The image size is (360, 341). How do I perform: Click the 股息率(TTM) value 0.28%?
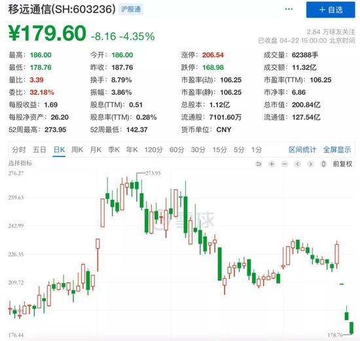(146, 117)
